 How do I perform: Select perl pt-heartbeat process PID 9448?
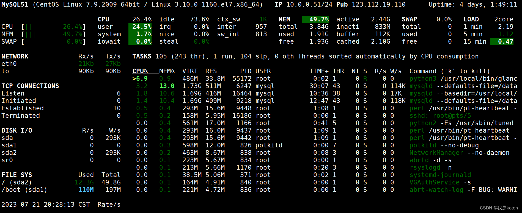point(325,108)
